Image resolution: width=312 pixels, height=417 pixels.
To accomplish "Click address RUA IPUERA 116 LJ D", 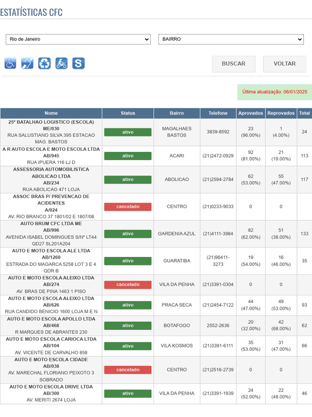I will pos(51,162).
